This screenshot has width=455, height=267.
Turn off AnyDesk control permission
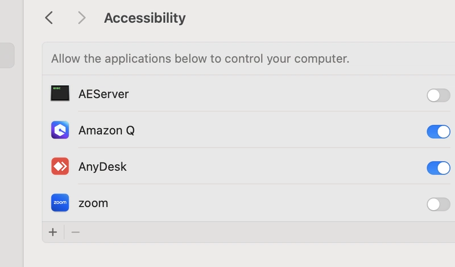pyautogui.click(x=439, y=168)
